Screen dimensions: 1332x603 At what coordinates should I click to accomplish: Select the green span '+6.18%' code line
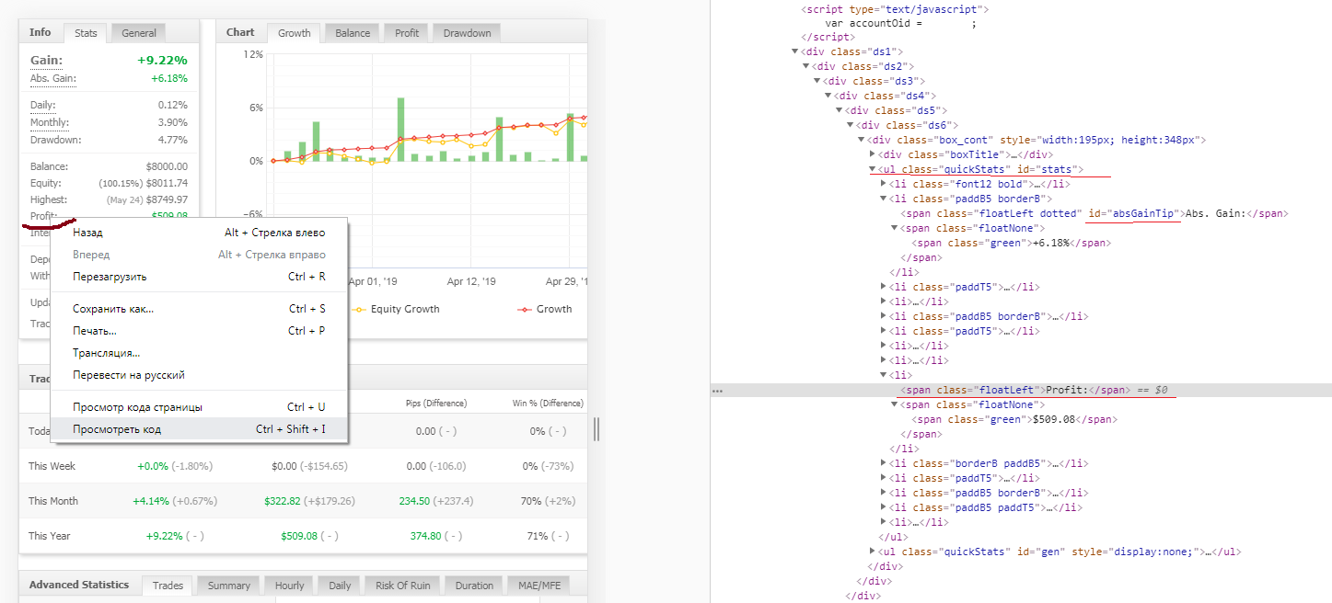point(1012,243)
